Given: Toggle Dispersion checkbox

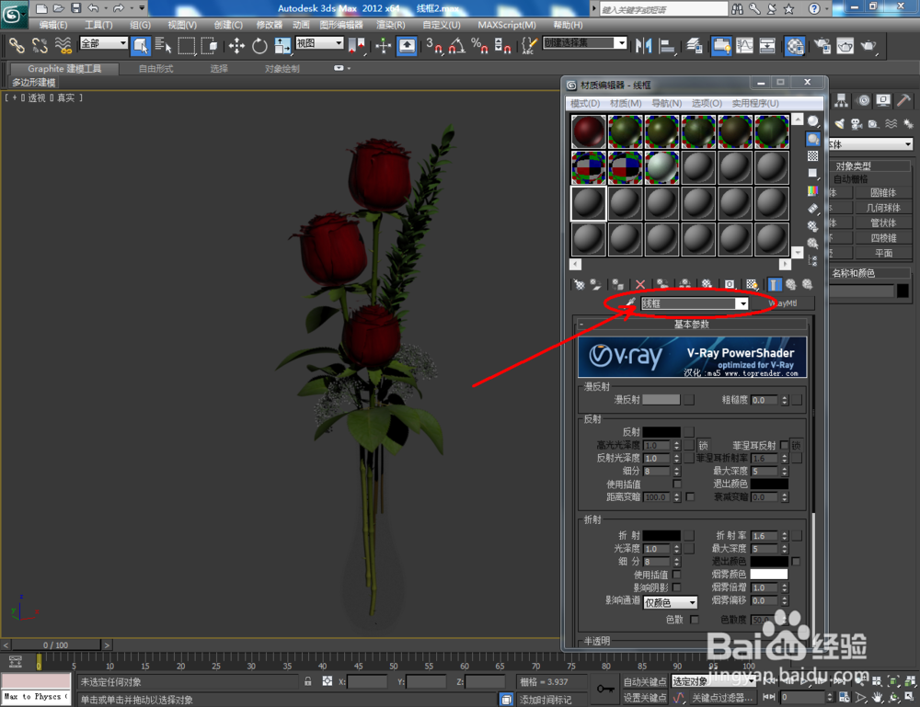Looking at the screenshot, I should pos(694,619).
